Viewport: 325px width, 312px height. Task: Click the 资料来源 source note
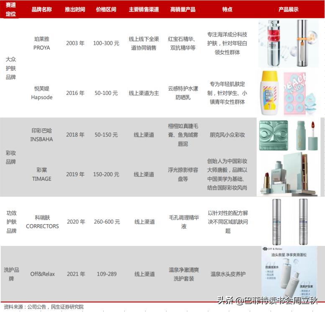44,307
